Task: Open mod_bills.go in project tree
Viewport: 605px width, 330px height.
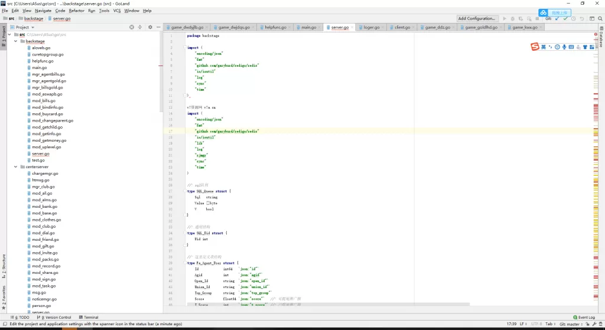Action: tap(43, 101)
